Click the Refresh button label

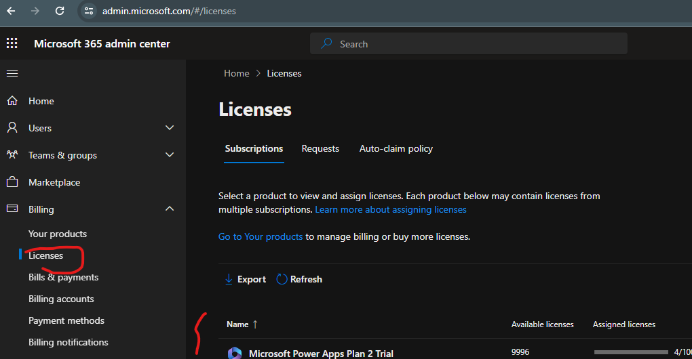point(306,279)
